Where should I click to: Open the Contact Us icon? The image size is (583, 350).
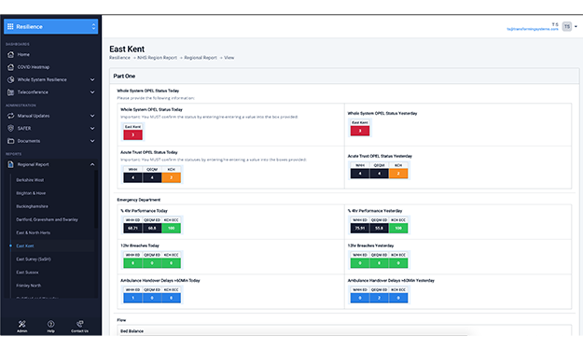point(79,324)
